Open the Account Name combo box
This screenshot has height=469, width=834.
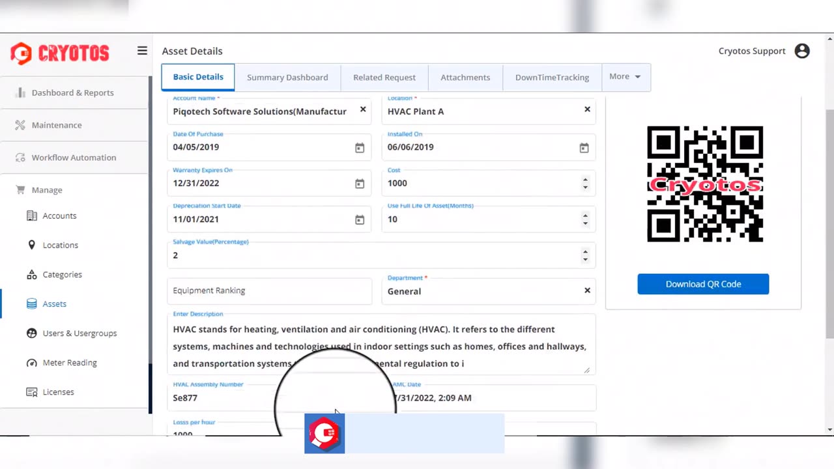[269, 110]
